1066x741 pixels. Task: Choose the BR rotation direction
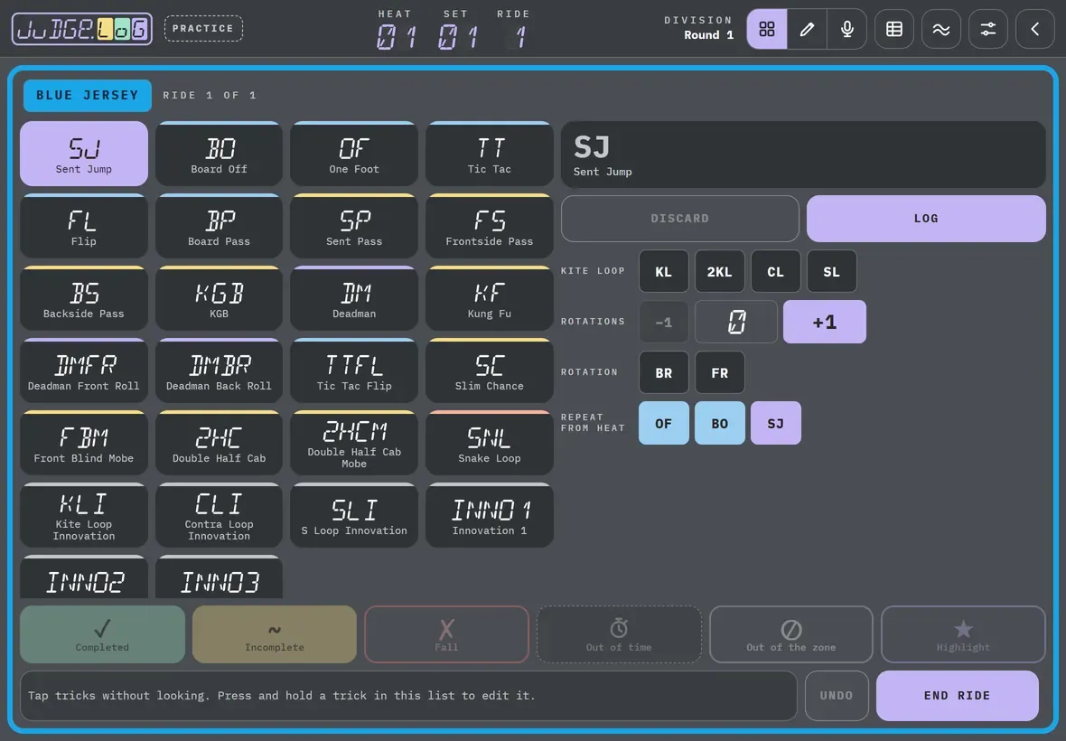663,372
